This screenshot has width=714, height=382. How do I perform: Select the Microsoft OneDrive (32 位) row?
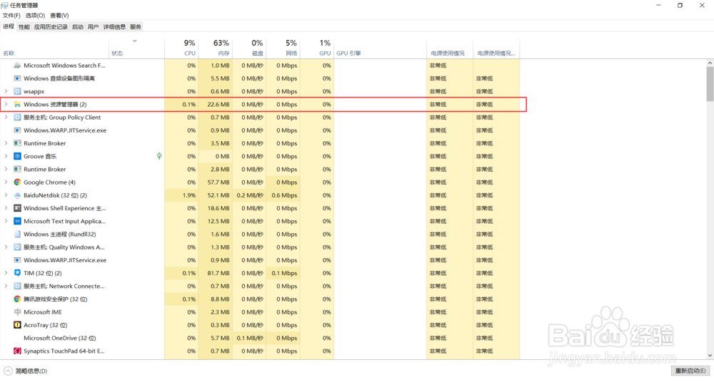tap(260, 338)
